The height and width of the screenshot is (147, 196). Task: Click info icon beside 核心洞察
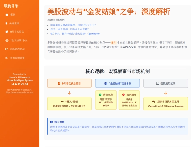tap(52, 122)
